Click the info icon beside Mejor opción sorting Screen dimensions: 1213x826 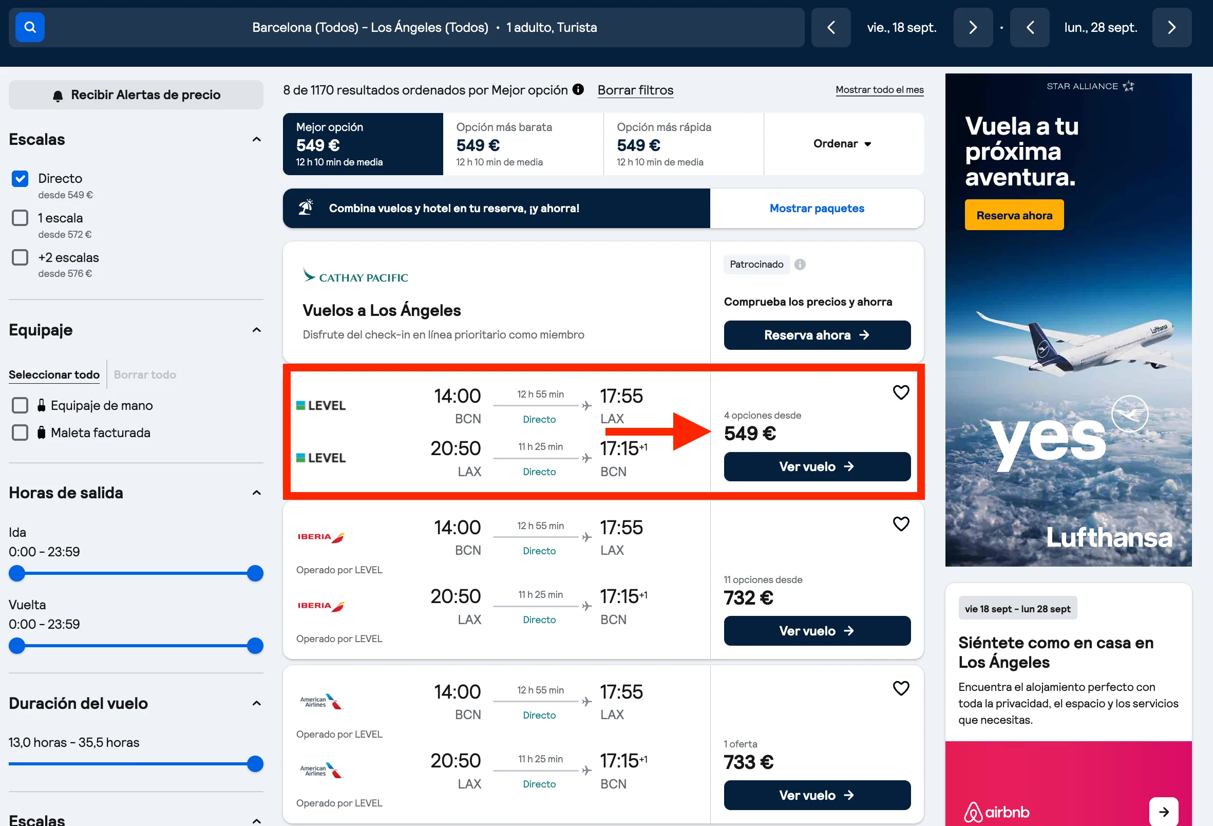(x=578, y=89)
